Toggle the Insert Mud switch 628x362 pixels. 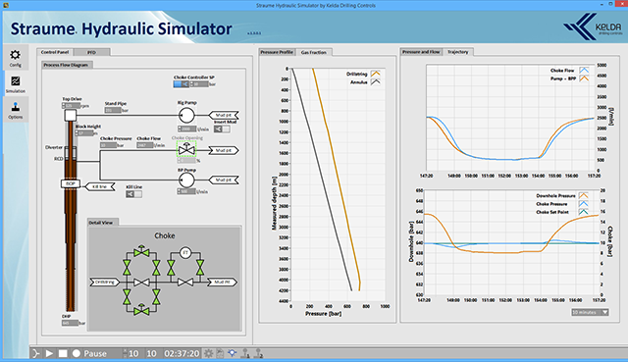coord(222,129)
